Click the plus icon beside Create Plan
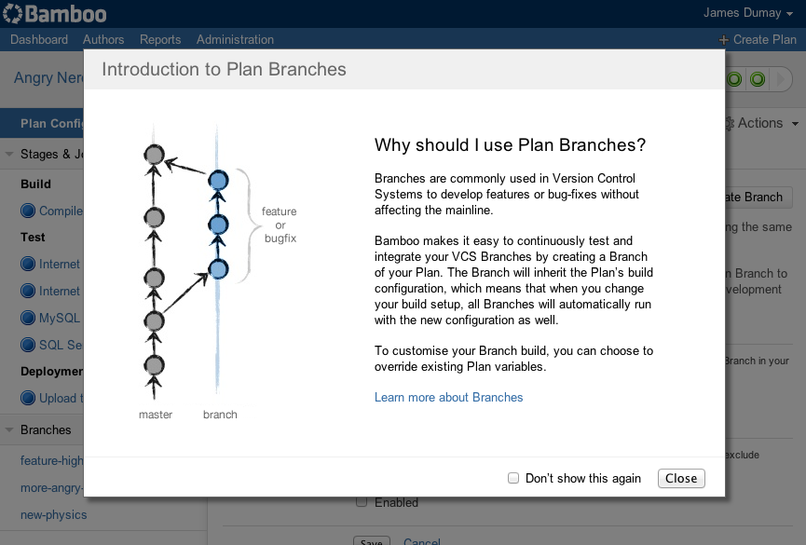 point(724,40)
